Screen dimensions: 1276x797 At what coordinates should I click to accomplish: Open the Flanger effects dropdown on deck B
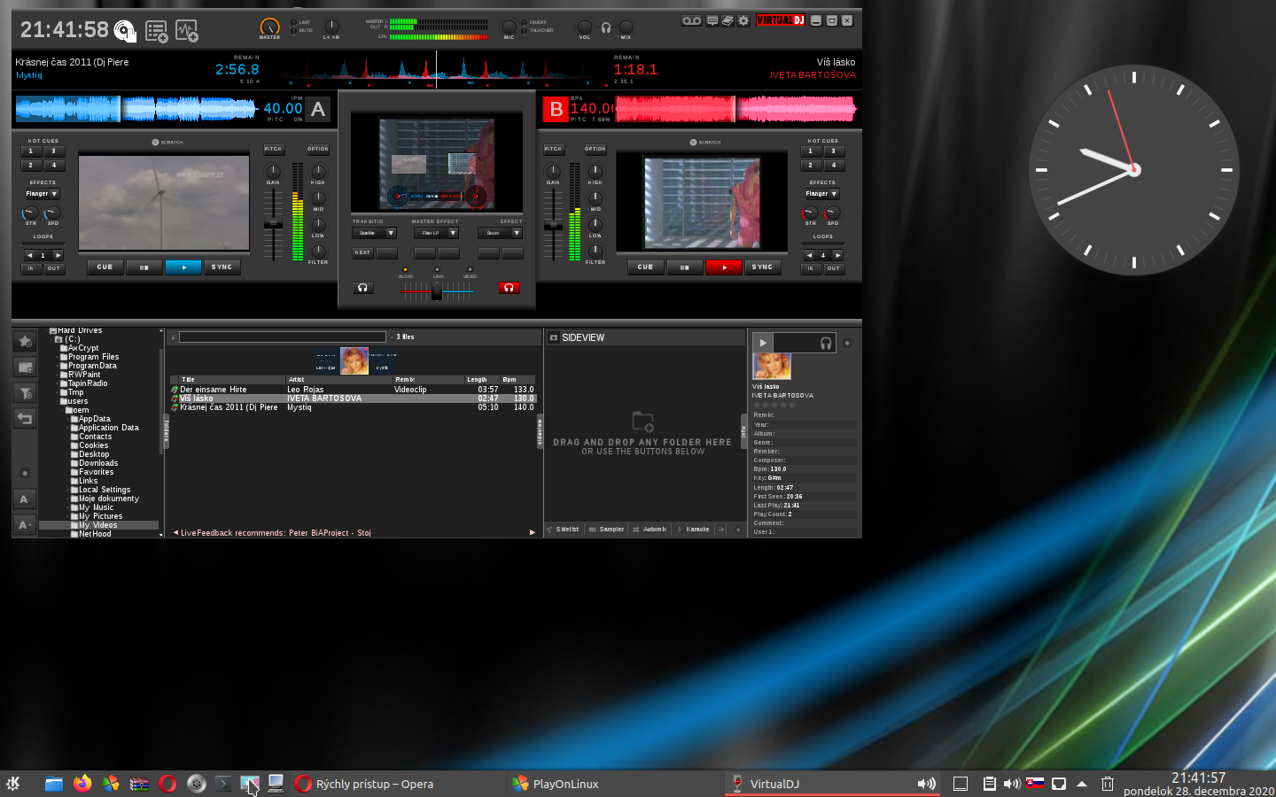point(821,194)
